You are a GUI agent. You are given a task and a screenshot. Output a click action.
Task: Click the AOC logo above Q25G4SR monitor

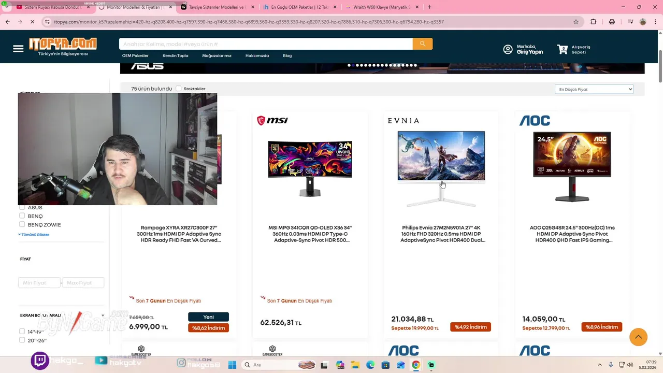point(535,121)
